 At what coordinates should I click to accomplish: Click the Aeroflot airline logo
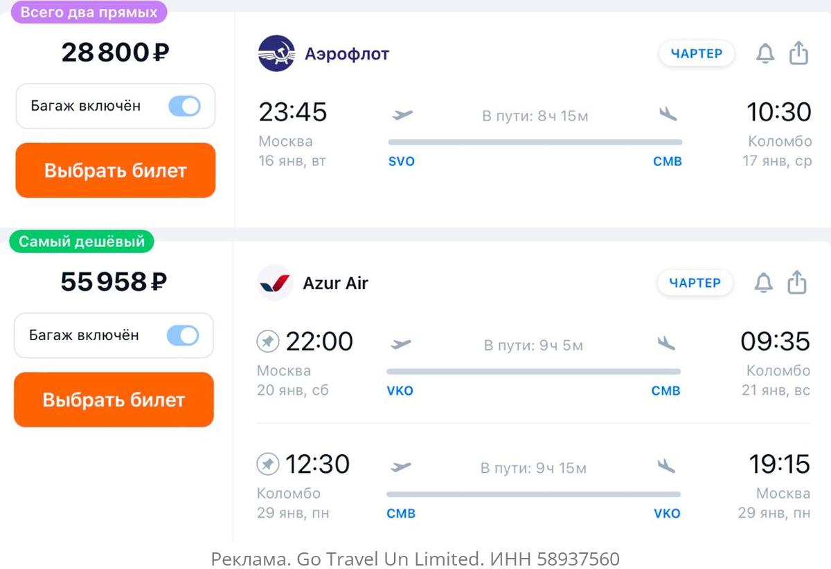tap(276, 53)
